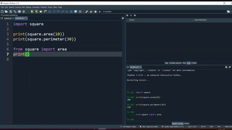Click the console pencil options icon
The image size is (232, 130).
(229, 67)
